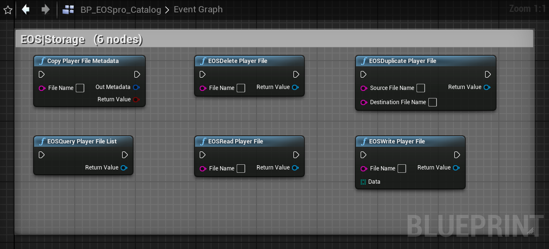Select the EOSQuery Player File List node header
Screen dimensions: 549x249
click(83, 142)
